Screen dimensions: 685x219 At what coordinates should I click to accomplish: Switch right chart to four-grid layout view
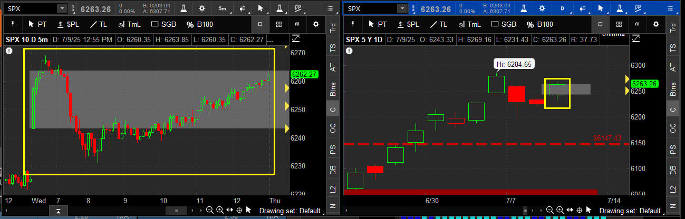coord(619,24)
